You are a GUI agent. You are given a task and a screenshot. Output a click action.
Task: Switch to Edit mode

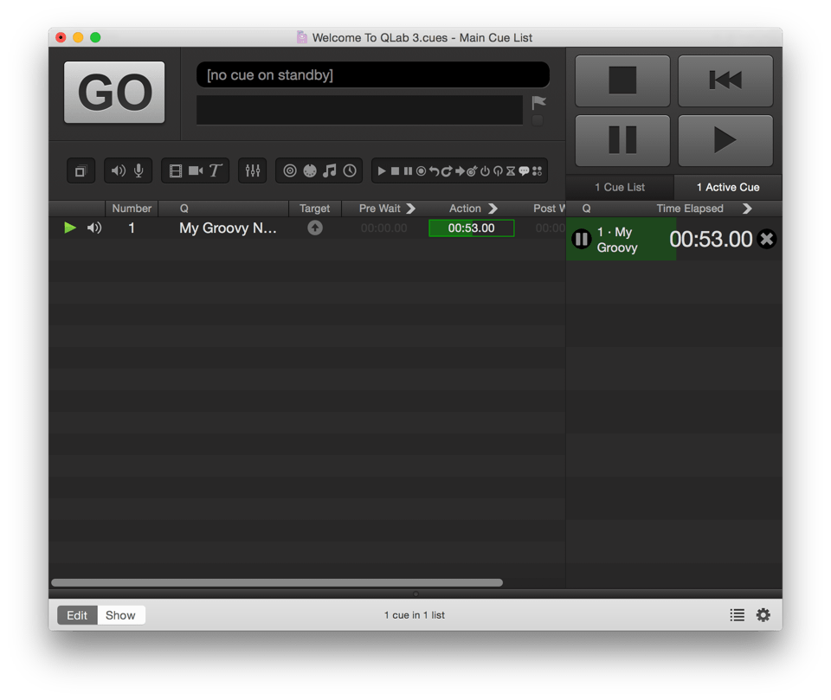click(x=77, y=615)
